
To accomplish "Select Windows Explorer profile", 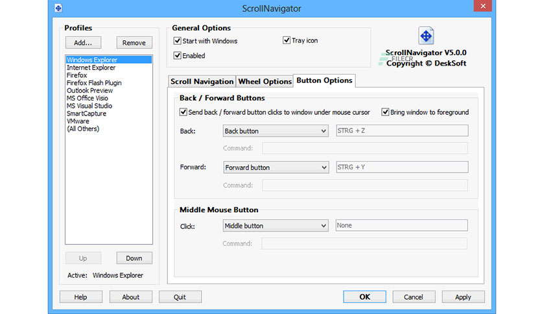I will point(108,60).
